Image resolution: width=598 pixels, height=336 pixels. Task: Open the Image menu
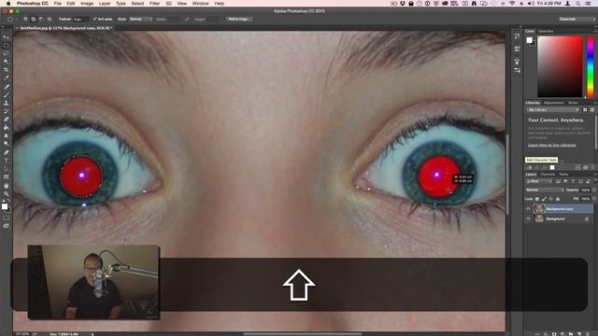[87, 4]
